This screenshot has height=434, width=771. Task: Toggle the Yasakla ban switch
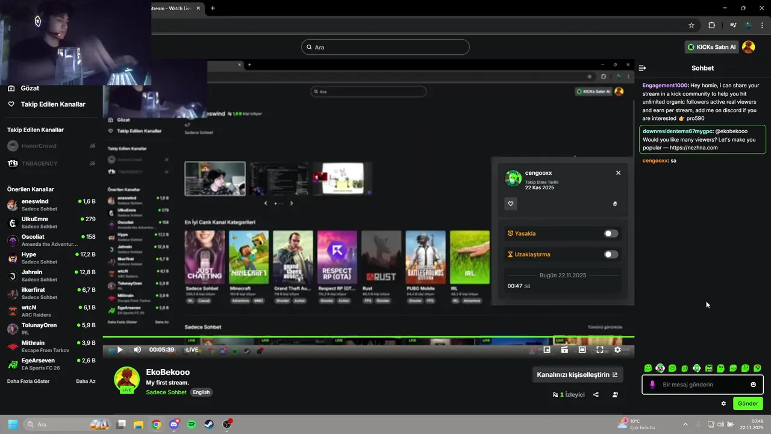(611, 234)
